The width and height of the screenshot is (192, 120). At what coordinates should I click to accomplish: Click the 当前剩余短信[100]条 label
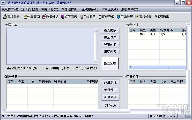22,68
